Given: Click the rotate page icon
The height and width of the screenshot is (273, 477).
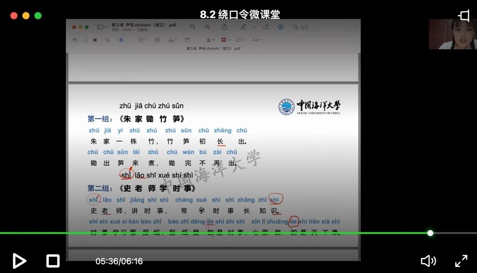Looking at the screenshot, I should pos(266,26).
